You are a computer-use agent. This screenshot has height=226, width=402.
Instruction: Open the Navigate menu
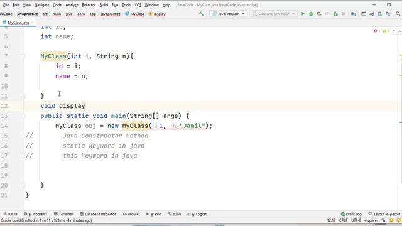(x=42, y=5)
